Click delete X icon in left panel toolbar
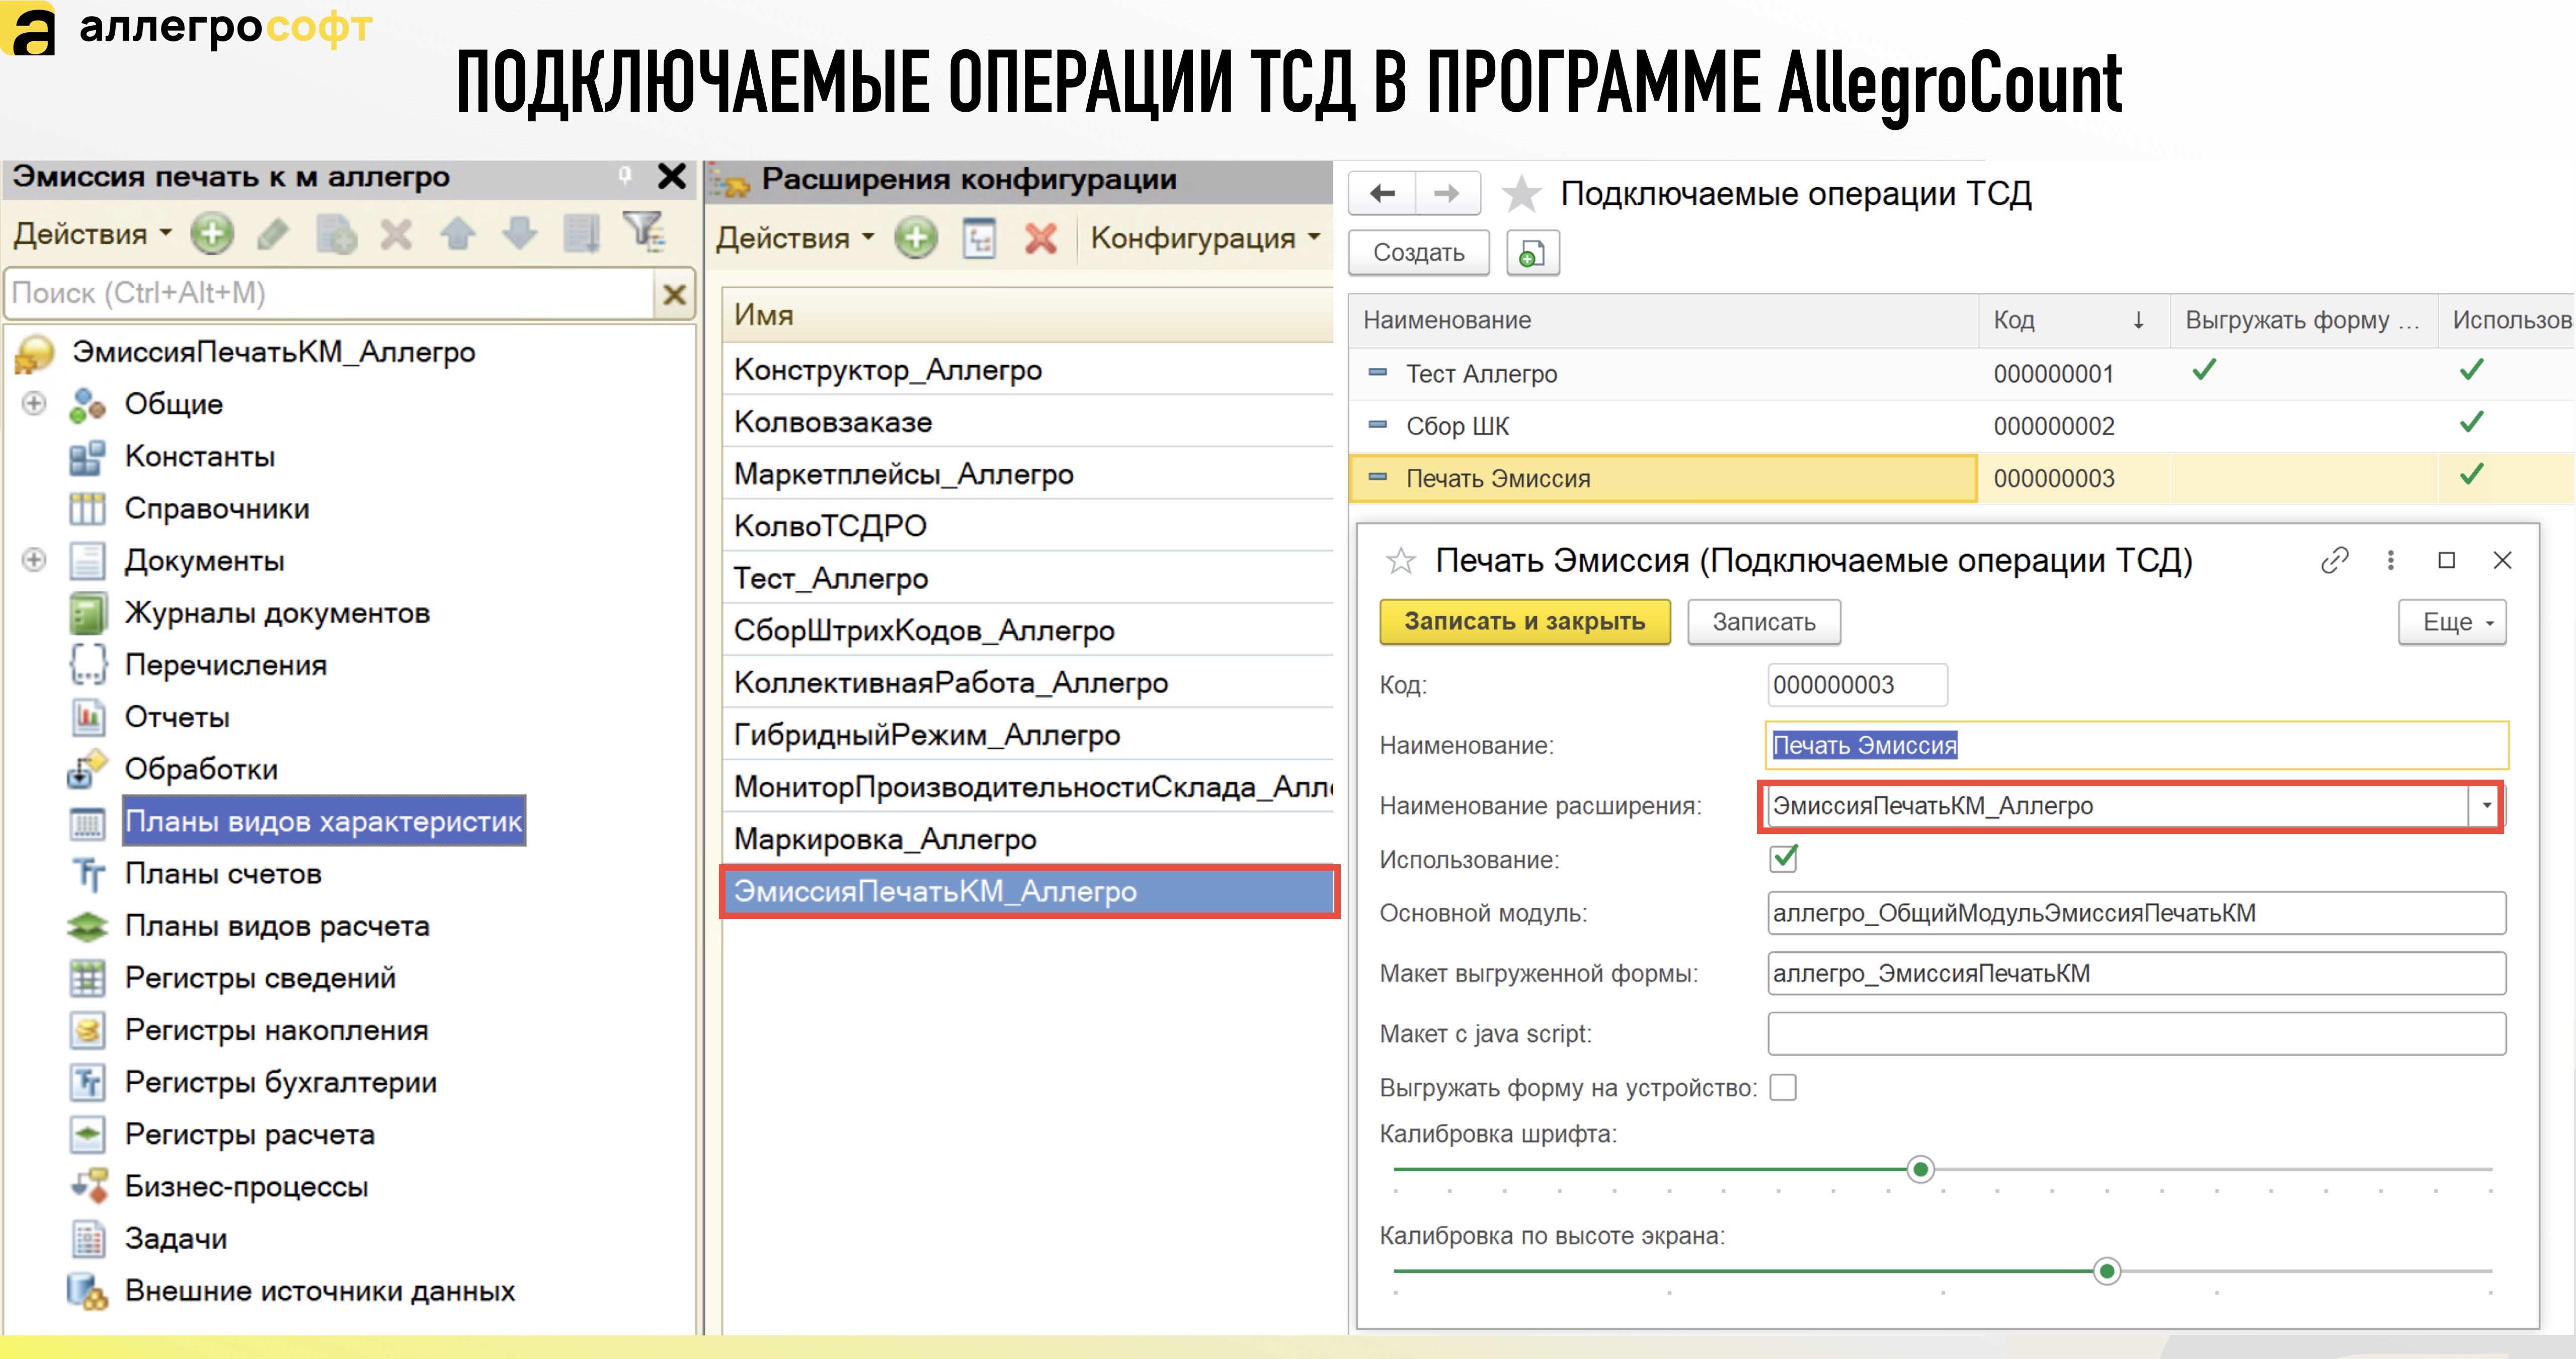2576x1359 pixels. 396,235
